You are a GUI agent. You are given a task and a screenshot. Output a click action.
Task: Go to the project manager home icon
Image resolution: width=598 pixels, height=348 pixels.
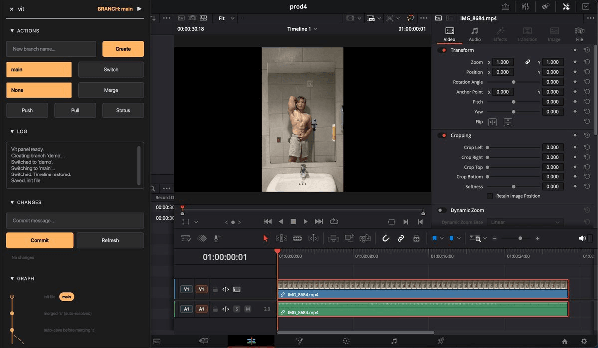point(565,341)
